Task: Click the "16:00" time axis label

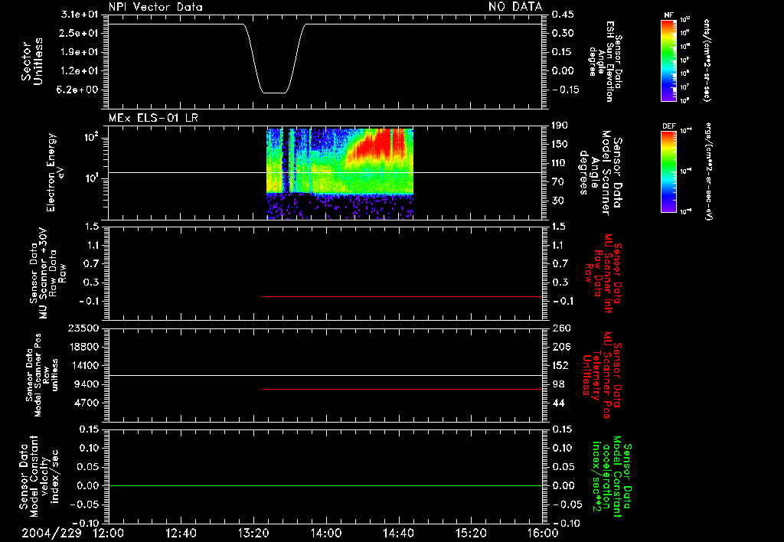Action: tap(543, 533)
